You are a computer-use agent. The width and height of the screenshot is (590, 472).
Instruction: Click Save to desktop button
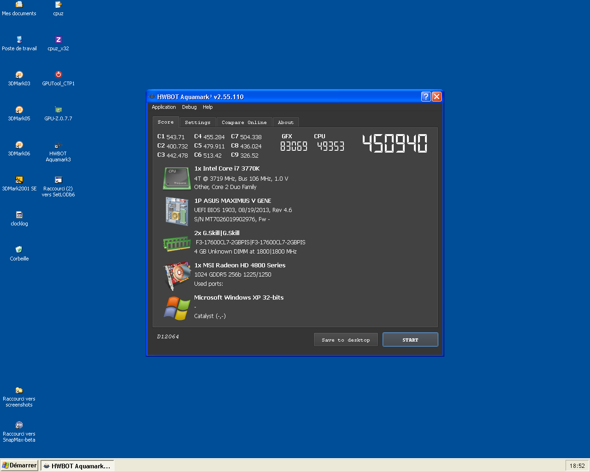(346, 340)
